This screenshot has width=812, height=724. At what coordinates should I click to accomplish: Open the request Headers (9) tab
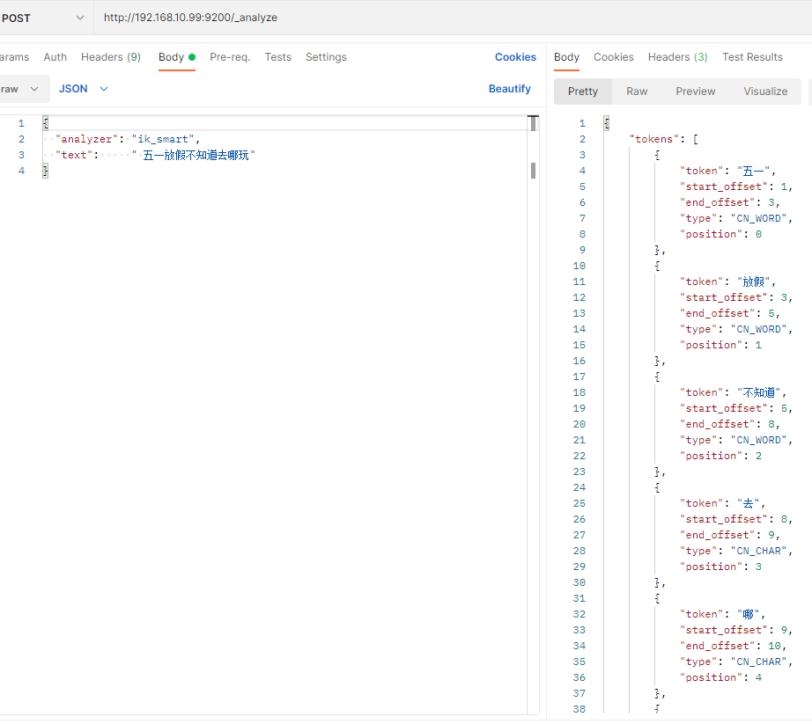point(111,57)
